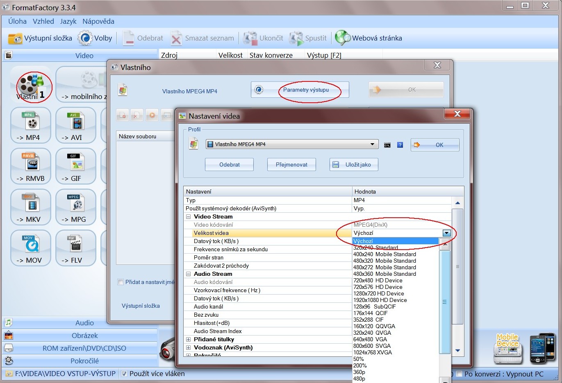562x383 pixels.
Task: Open Výstupní složka in the main toolbar
Action: coord(40,38)
